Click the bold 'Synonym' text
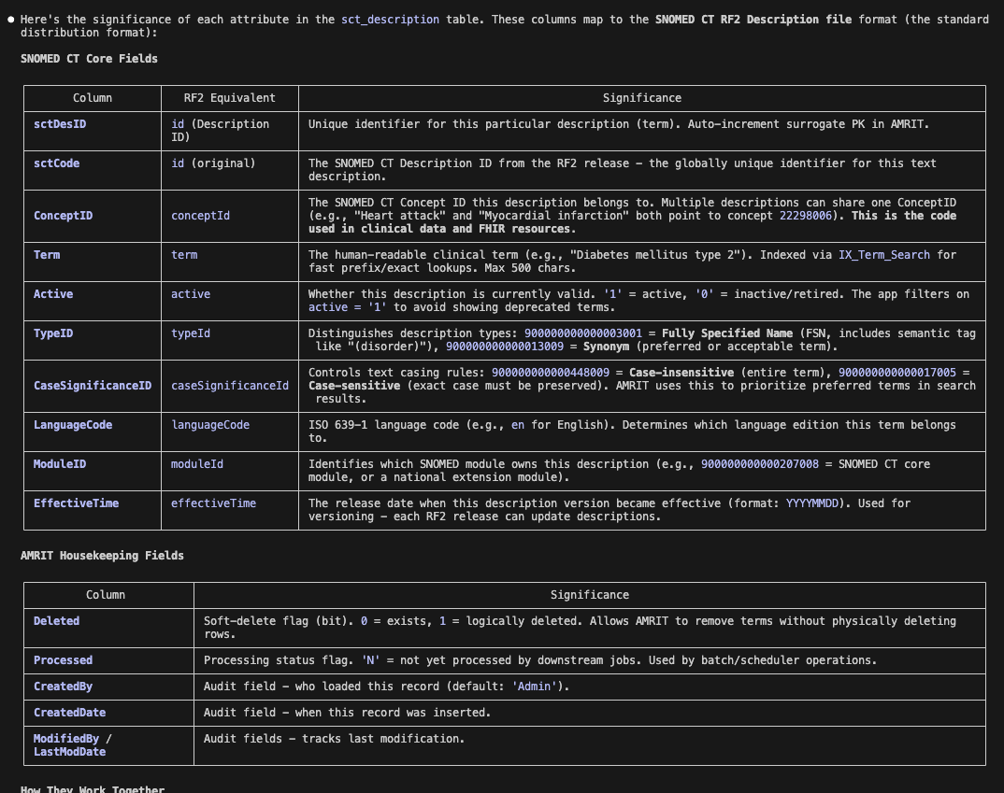The height and width of the screenshot is (793, 1004). click(606, 347)
